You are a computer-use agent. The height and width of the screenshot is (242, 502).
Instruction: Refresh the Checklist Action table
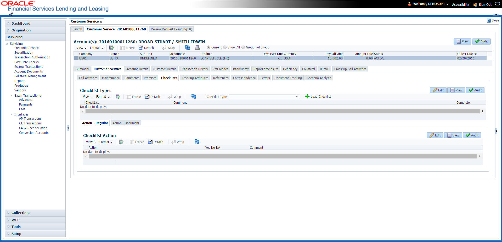click(197, 141)
